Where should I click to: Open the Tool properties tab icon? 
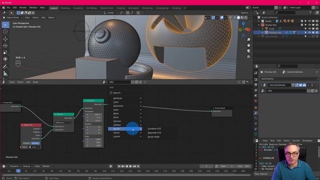pos(255,73)
